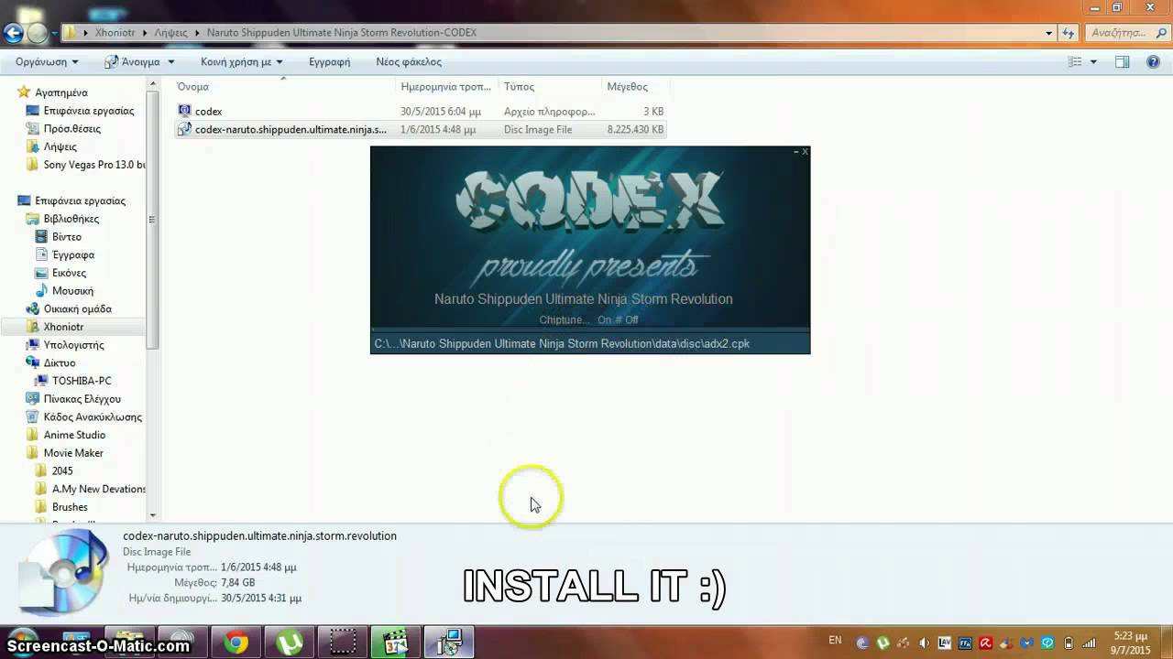The width and height of the screenshot is (1173, 659).
Task: Minimize the CODEX installer window
Action: [x=795, y=151]
